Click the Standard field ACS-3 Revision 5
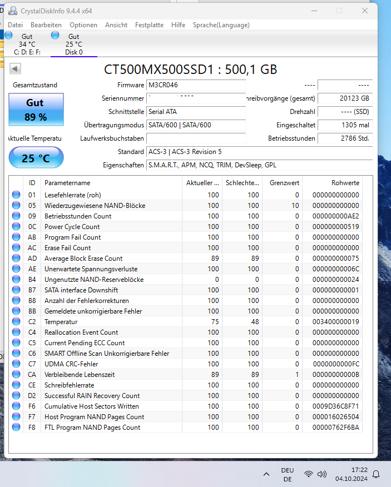Viewport: 391px width, 487px height. (260, 152)
